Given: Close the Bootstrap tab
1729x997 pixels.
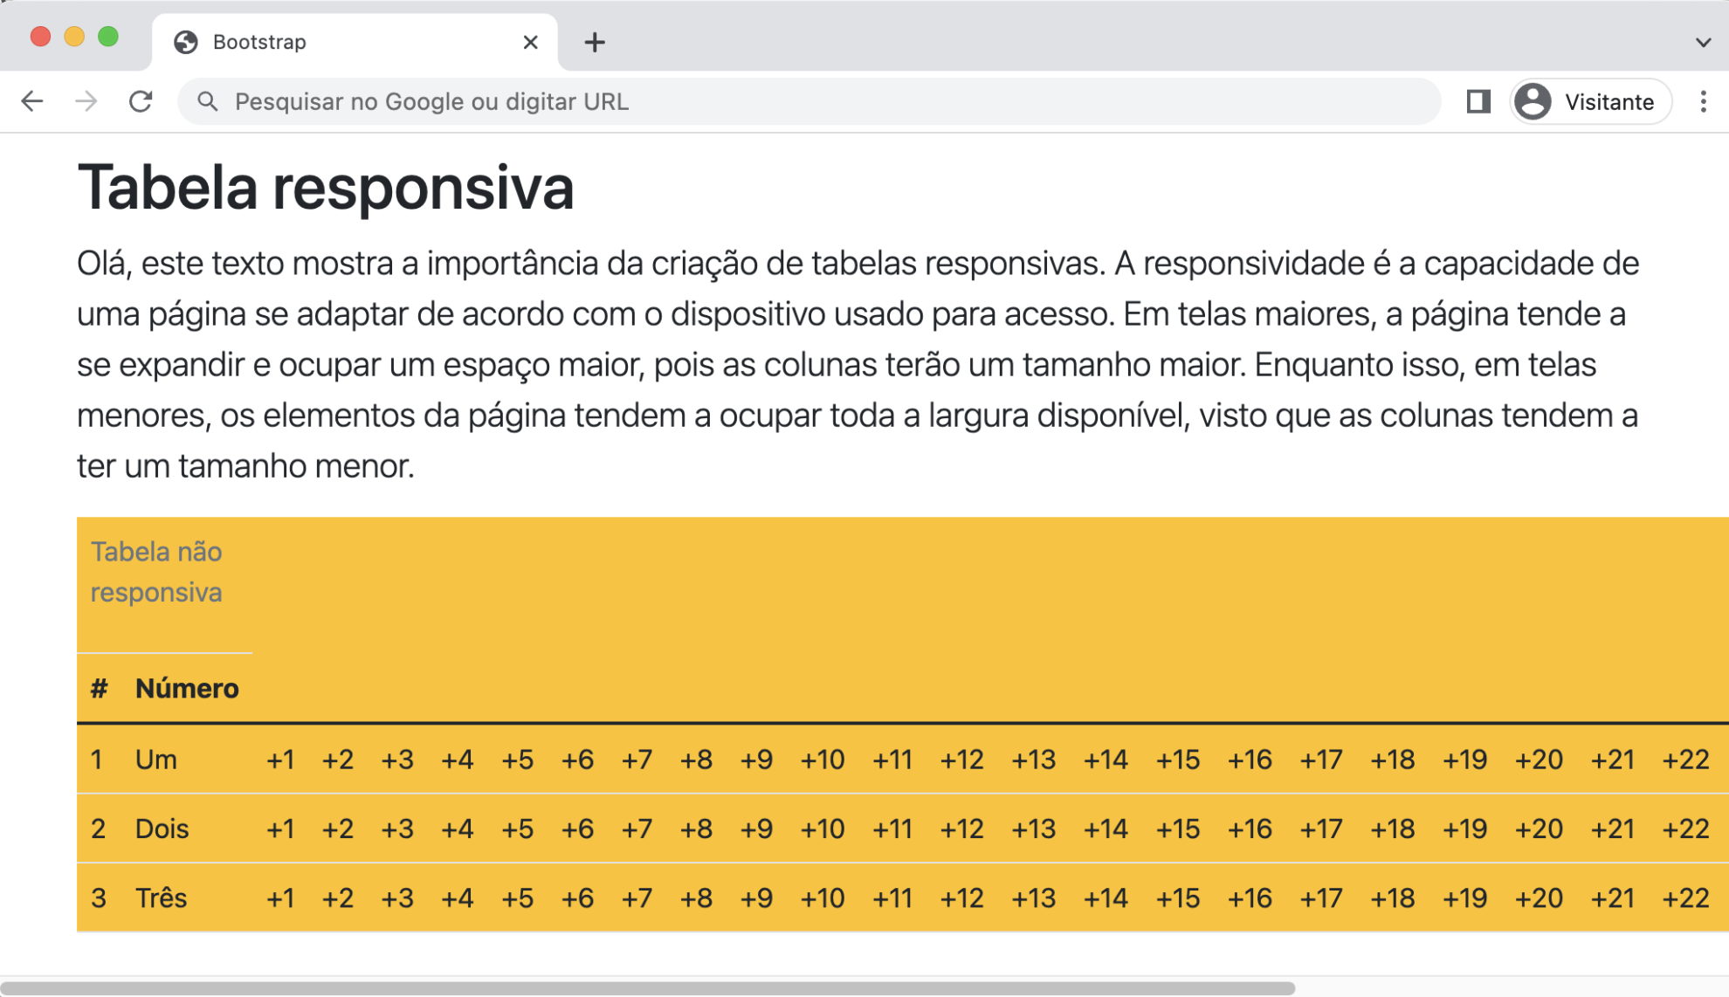Looking at the screenshot, I should point(530,42).
